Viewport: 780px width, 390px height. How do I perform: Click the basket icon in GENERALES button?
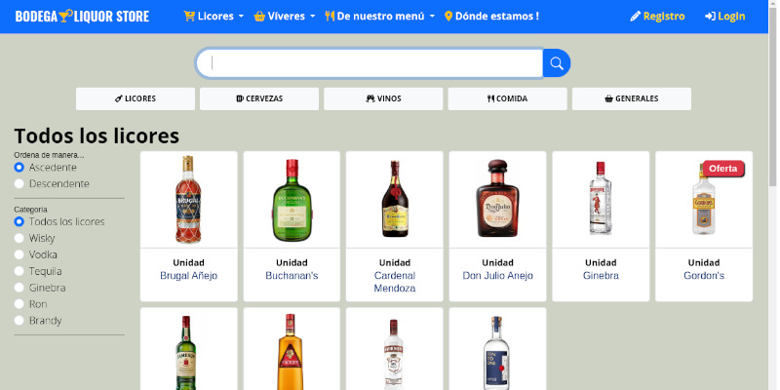tap(608, 98)
